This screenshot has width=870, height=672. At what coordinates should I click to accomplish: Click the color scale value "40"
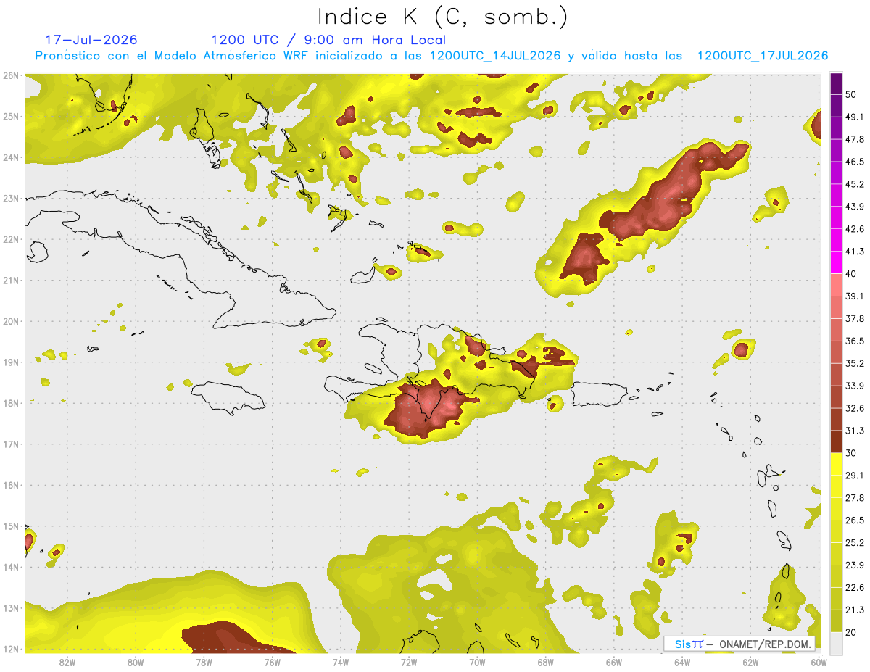coord(852,274)
